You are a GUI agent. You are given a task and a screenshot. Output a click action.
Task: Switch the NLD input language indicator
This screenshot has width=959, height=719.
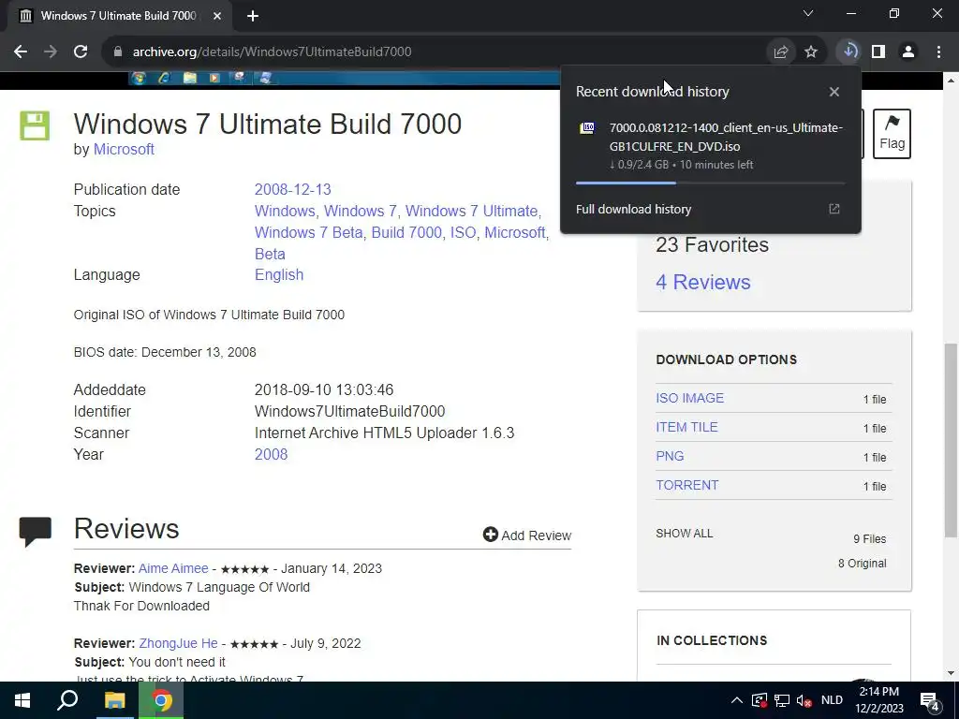[832, 700]
